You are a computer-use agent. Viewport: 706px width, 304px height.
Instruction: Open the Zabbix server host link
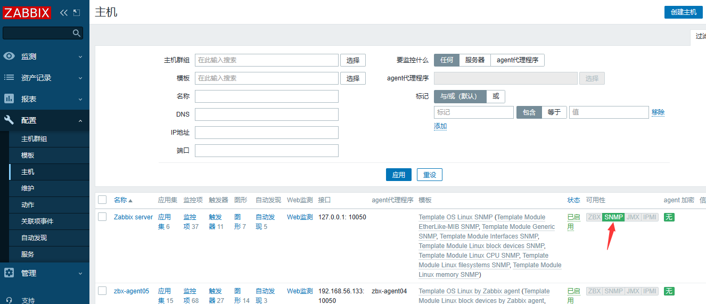[133, 217]
